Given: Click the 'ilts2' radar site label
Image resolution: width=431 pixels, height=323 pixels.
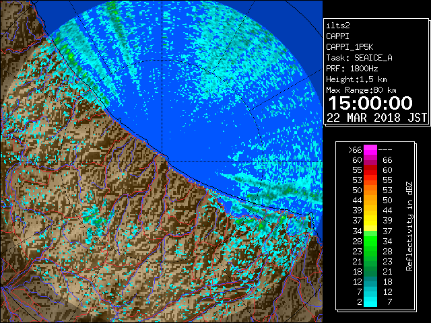Looking at the screenshot, I should (x=338, y=26).
